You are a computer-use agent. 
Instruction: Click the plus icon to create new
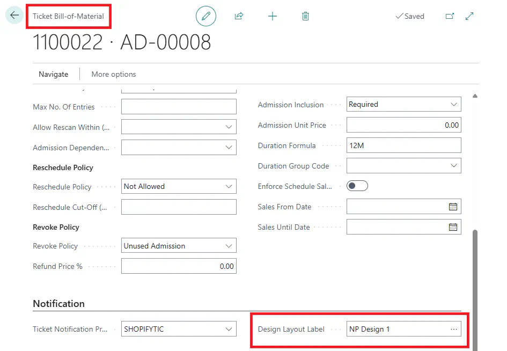tap(273, 16)
